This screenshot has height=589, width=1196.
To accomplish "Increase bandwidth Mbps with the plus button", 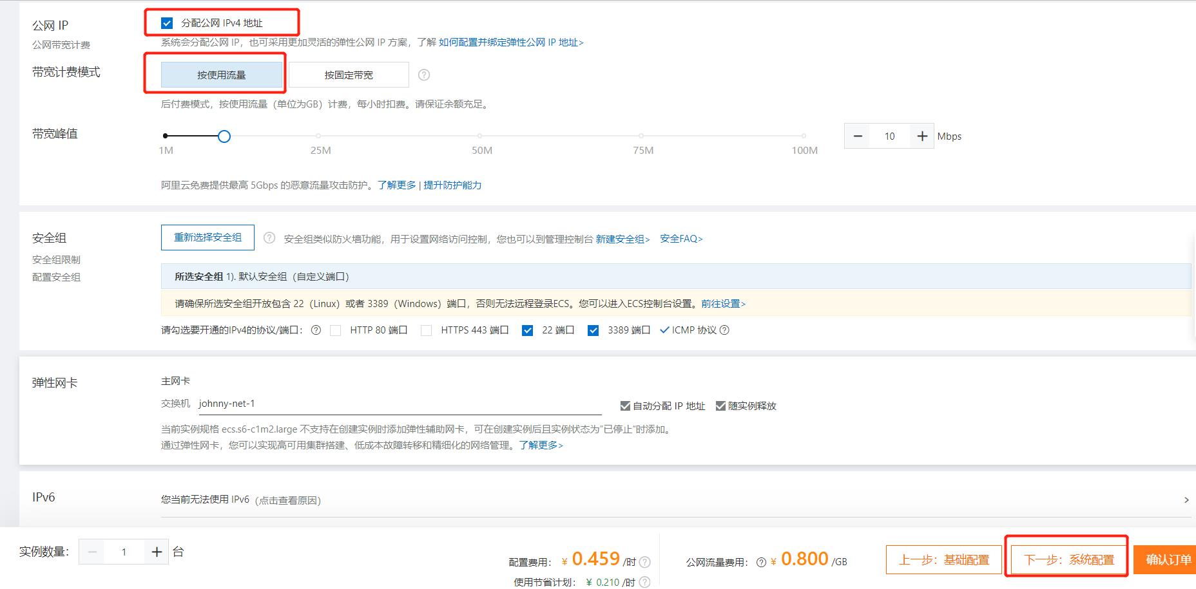I will (922, 136).
